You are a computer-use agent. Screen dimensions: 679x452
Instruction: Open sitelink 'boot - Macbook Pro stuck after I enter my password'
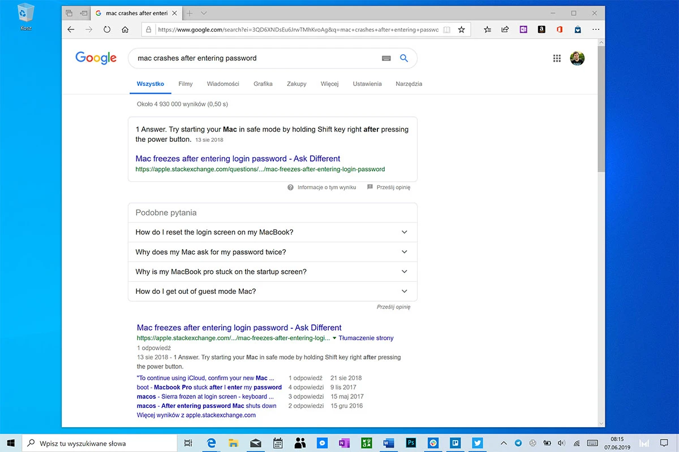[x=209, y=387]
